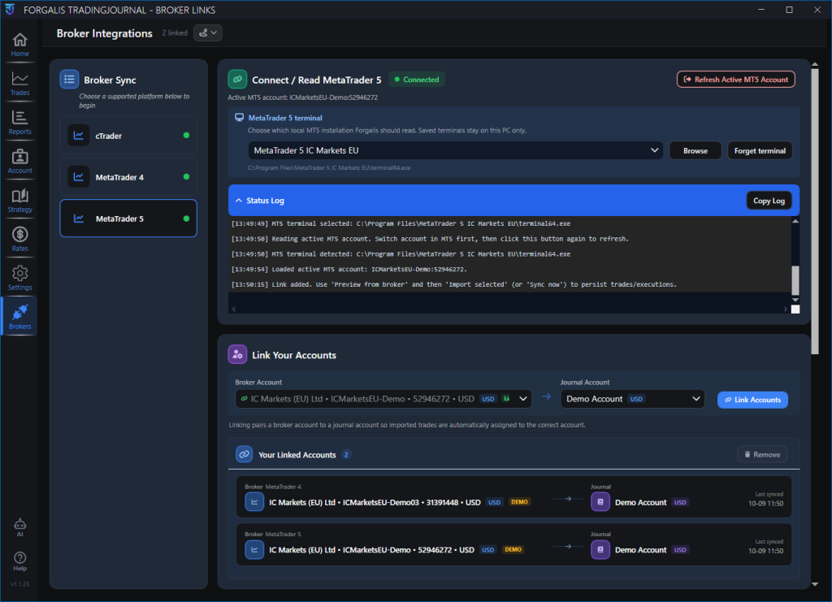Click the Connect MetaTrader 5 link icon
This screenshot has width=832, height=602.
[x=237, y=80]
